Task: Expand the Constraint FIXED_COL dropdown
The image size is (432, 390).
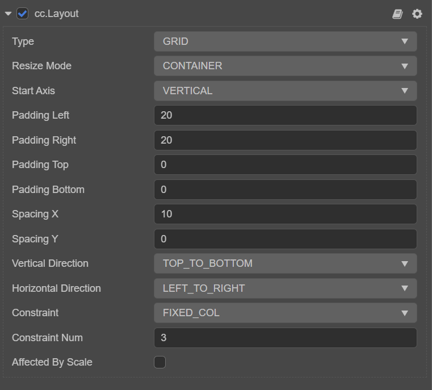Action: (x=285, y=313)
